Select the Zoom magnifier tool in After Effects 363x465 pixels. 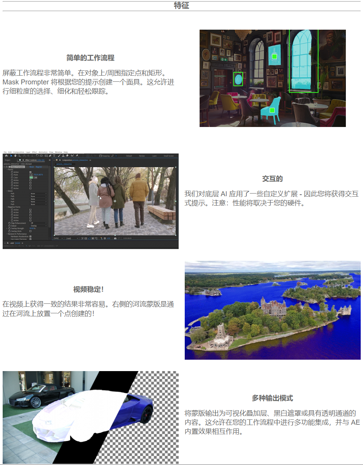(19, 156)
